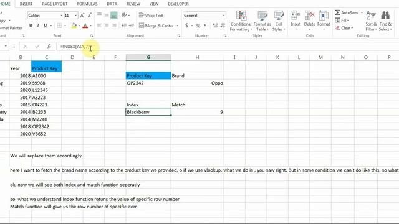Image resolution: width=399 pixels, height=224 pixels.
Task: Switch to the VIEW tab
Action: 154,4
